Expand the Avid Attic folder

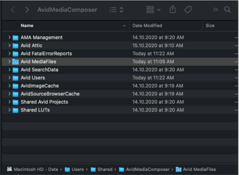pyautogui.click(x=9, y=45)
